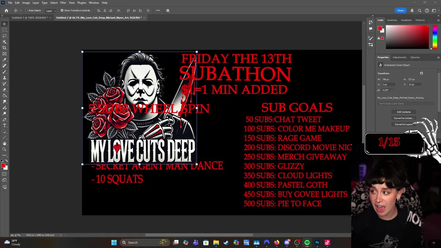Select the Eyedropper tool
The height and width of the screenshot is (248, 441).
point(4,60)
